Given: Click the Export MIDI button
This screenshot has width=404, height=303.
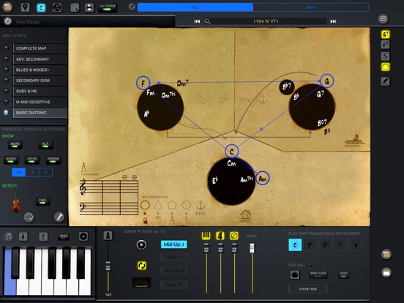Looking at the screenshot, I should pyautogui.click(x=308, y=289).
